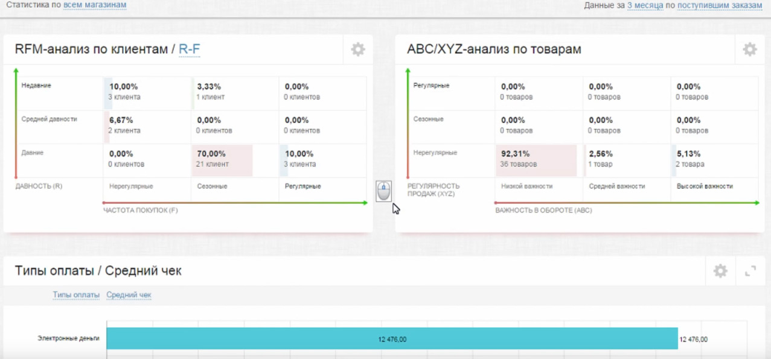Click the Электронные деньги turquoise bar
Viewport: 771px width, 359px height.
pos(392,339)
